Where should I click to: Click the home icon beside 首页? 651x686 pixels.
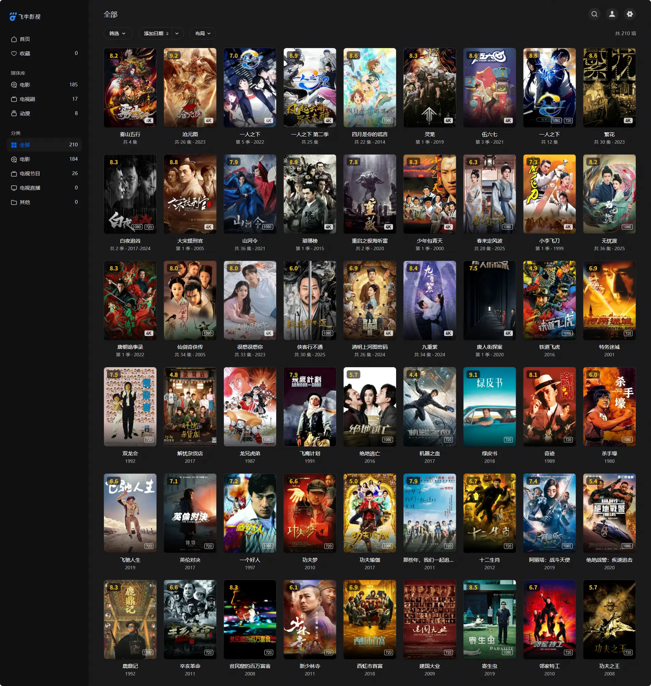[14, 39]
